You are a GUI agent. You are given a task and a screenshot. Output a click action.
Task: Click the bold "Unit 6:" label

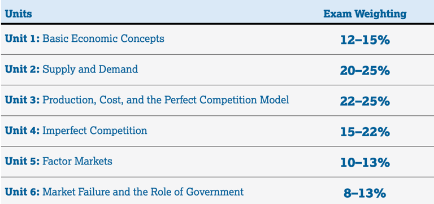tap(23, 192)
